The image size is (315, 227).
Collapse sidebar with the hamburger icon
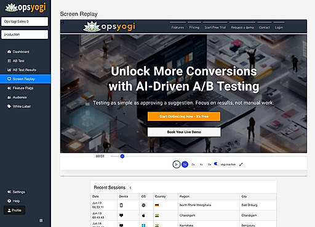point(41,220)
